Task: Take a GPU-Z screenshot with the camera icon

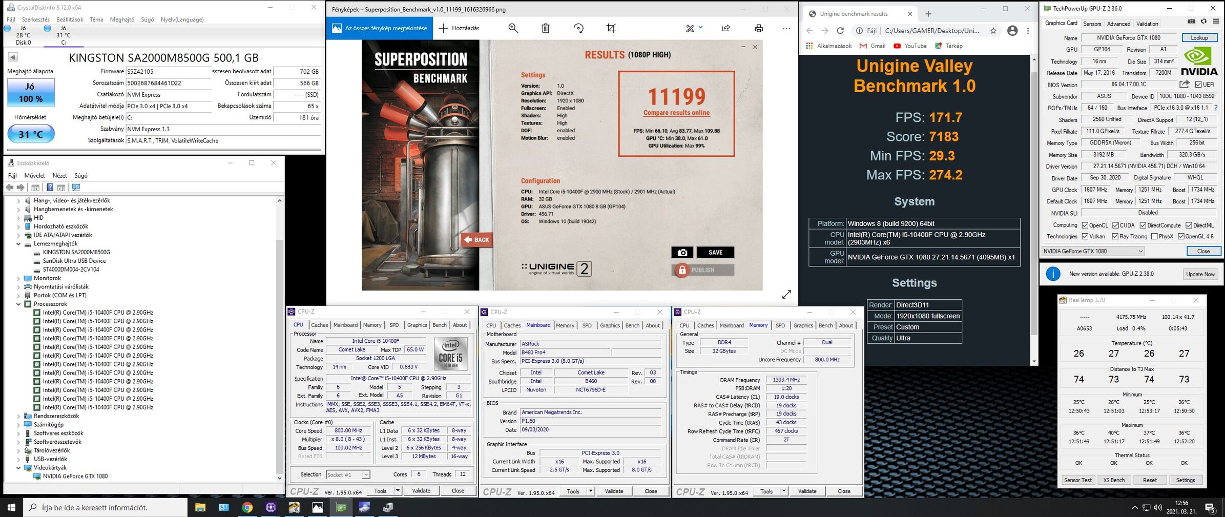Action: click(1191, 22)
